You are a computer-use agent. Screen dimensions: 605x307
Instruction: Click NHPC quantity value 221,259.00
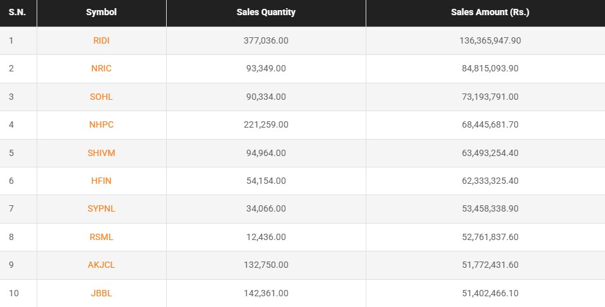point(266,124)
